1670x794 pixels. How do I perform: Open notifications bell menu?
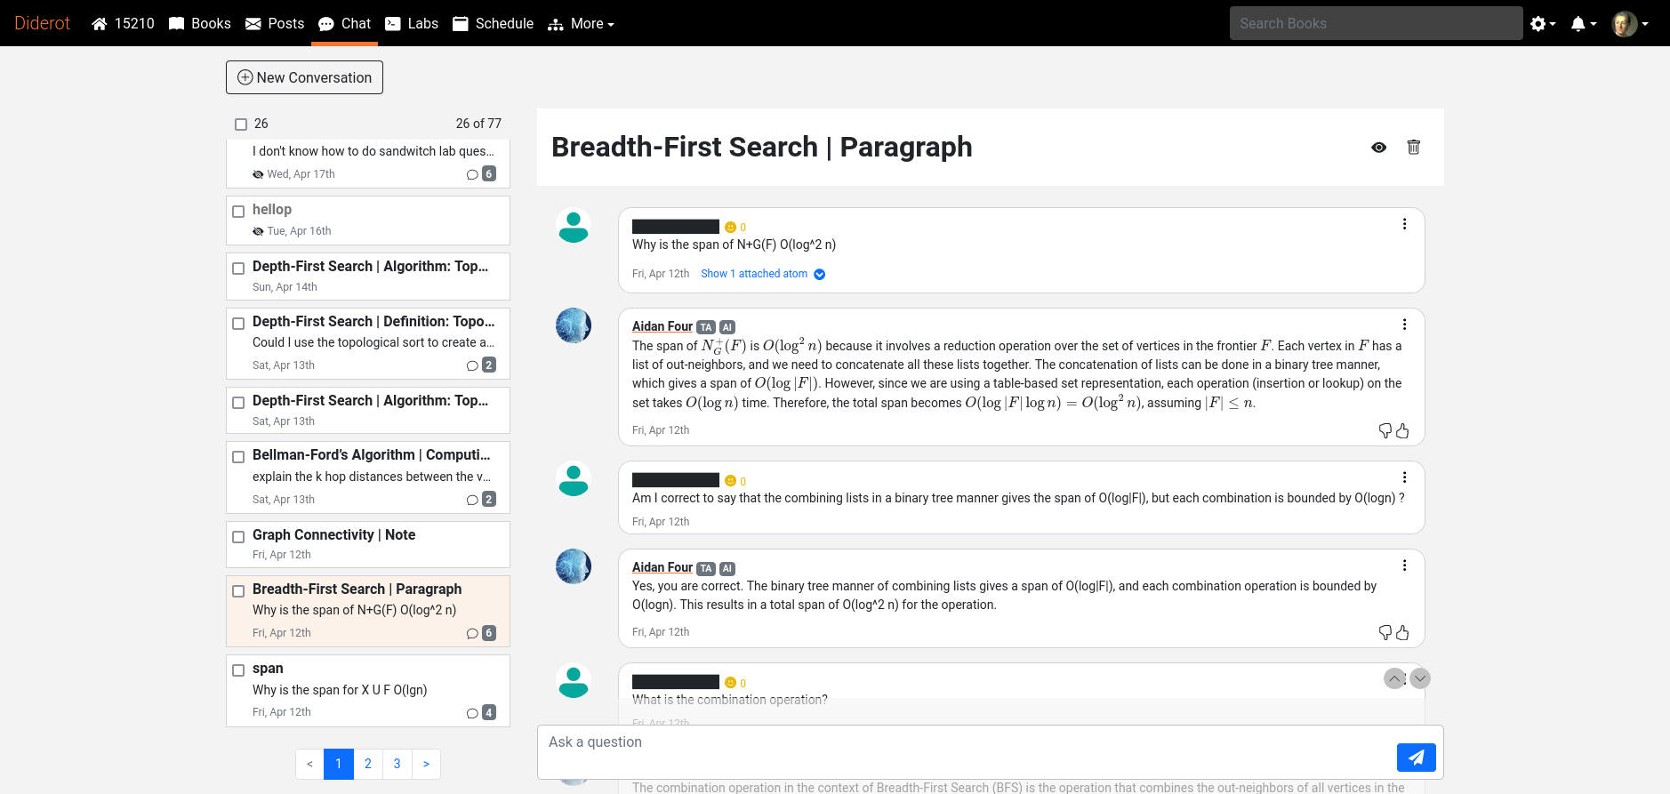tap(1584, 24)
